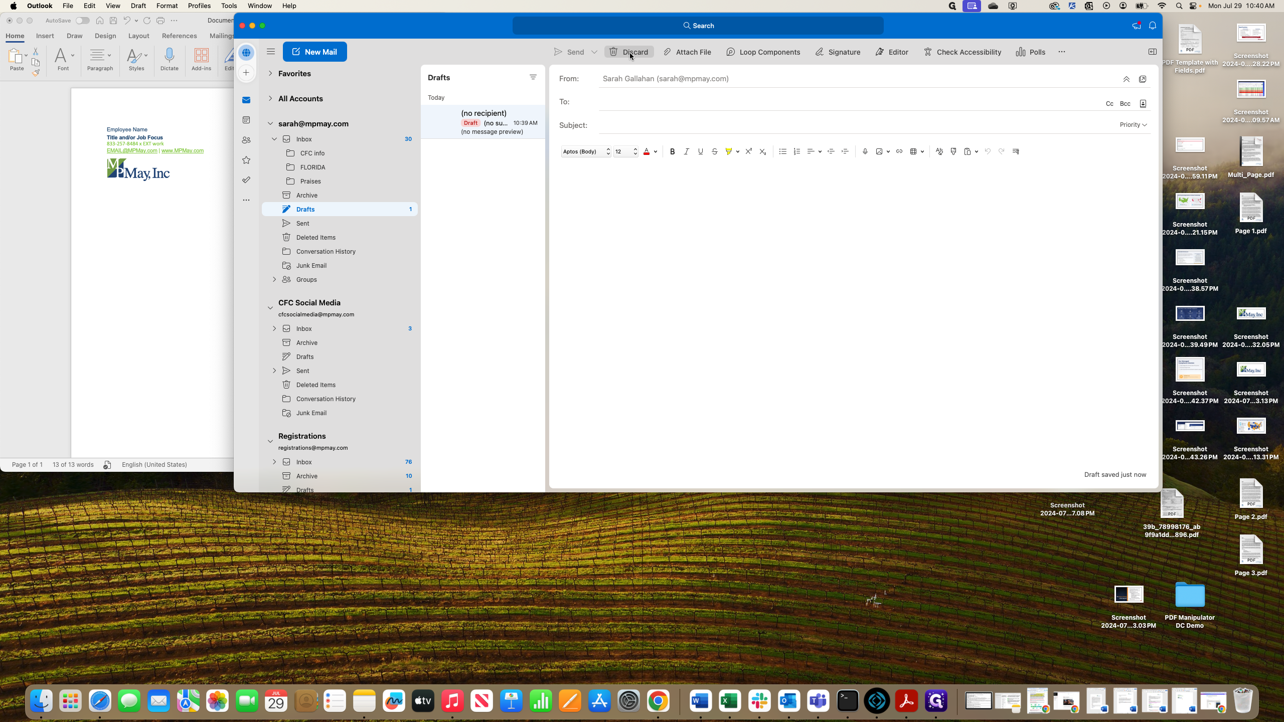Viewport: 1284px width, 722px height.
Task: Expand the Registrations Inbox folder
Action: (x=274, y=462)
